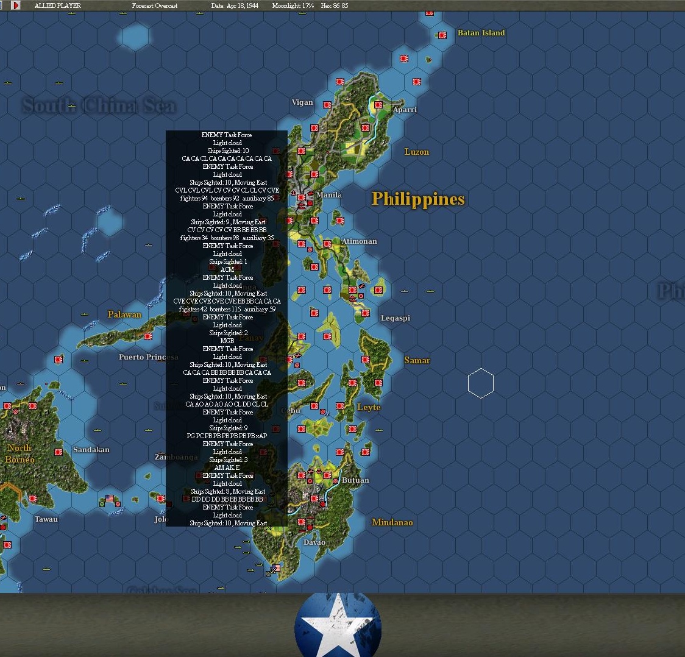Click the 'fighters 42 bombers 115 auxiliary 59' line
685x657 pixels.
click(x=227, y=309)
